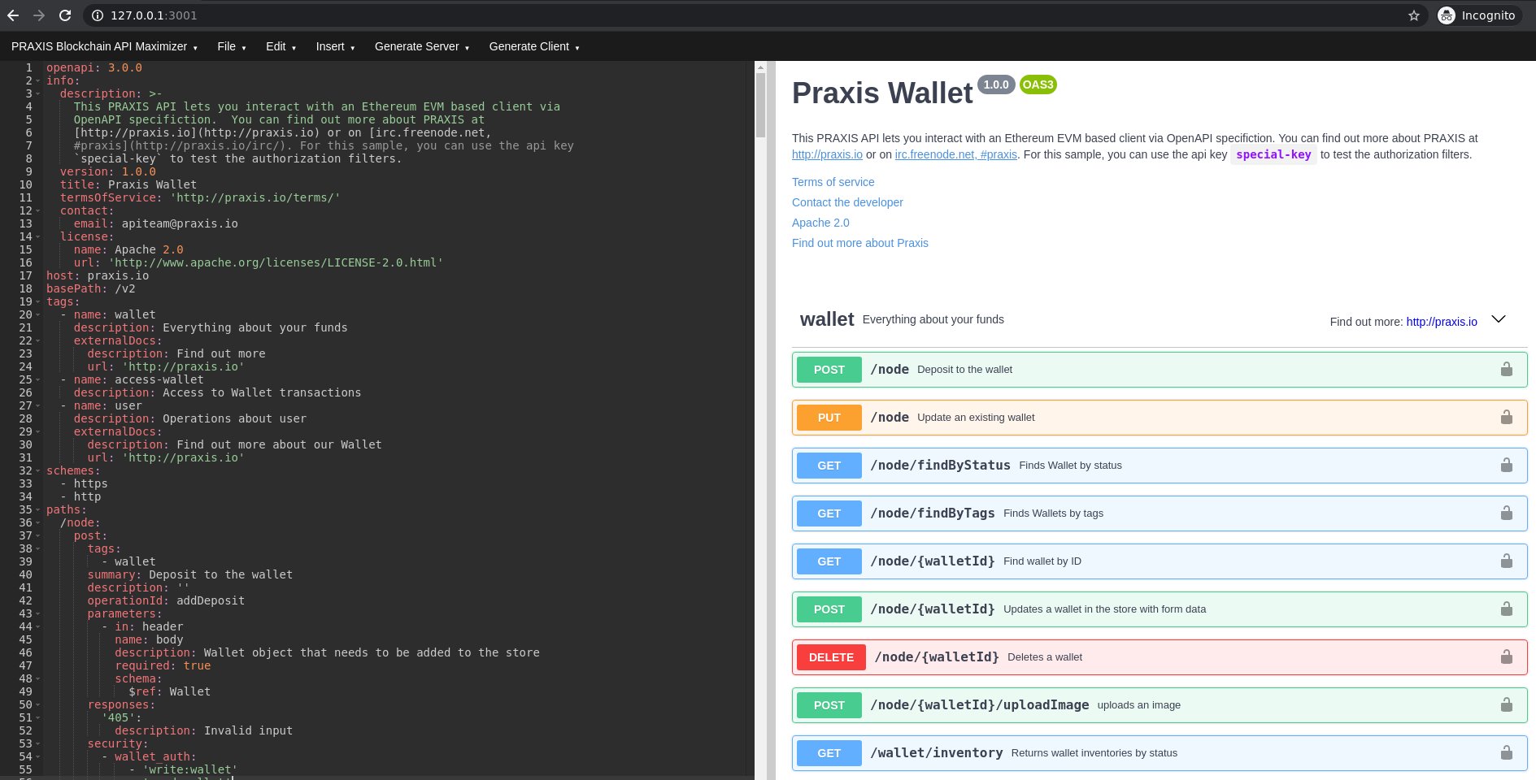Screen dimensions: 1536x780
Task: Click 'description: Invalid input' editor line
Action: 203,730
